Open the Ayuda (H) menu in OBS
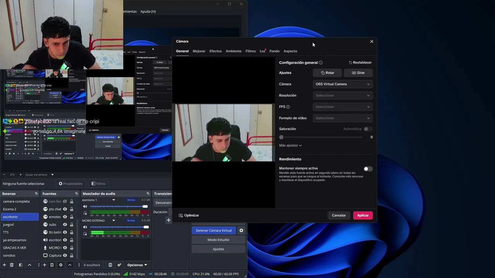 tap(148, 12)
